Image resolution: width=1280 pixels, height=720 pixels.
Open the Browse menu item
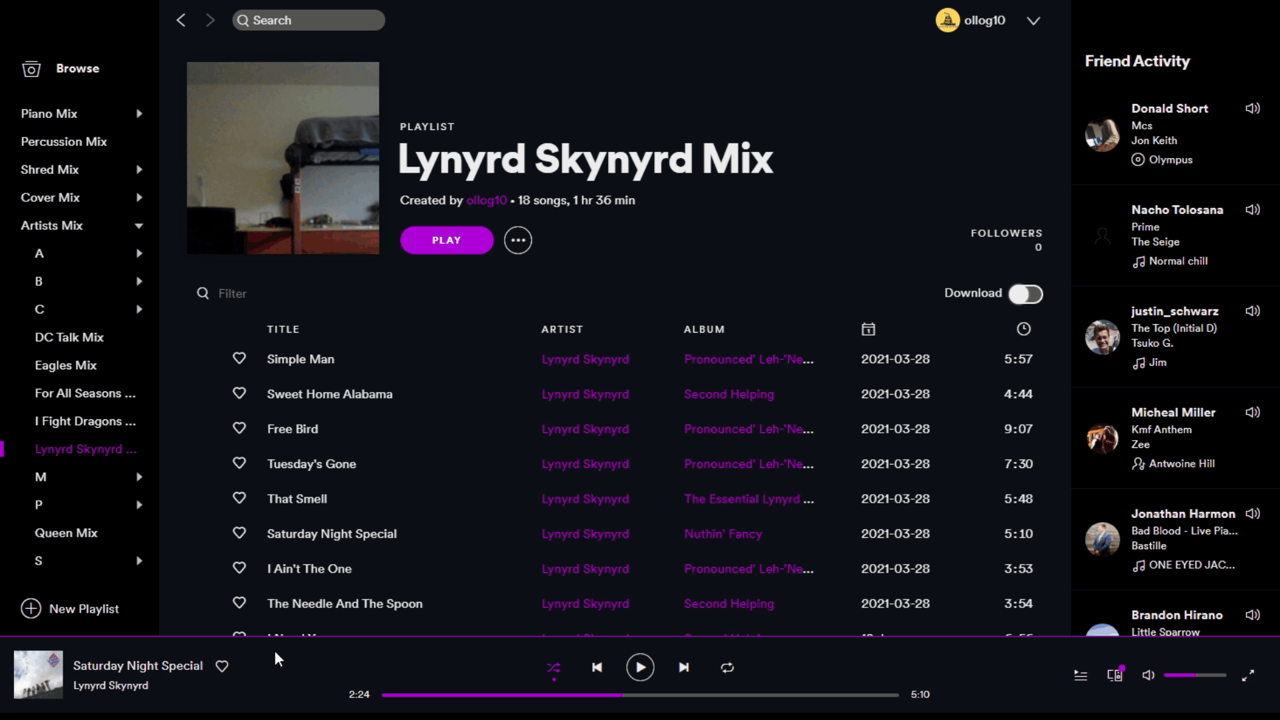(77, 69)
